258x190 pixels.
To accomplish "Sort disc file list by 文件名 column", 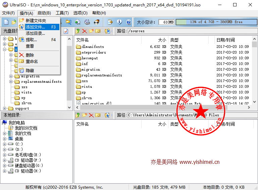I will 108,40.
